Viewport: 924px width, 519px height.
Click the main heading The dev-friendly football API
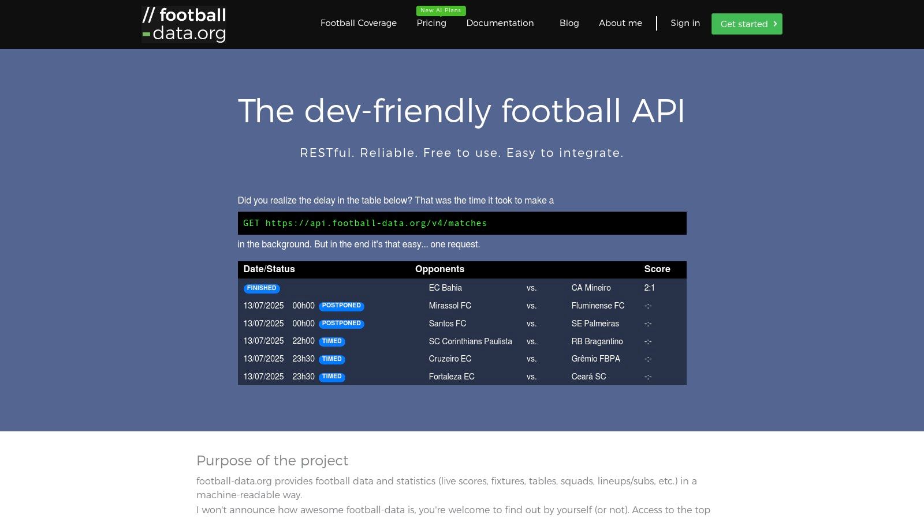pos(461,111)
